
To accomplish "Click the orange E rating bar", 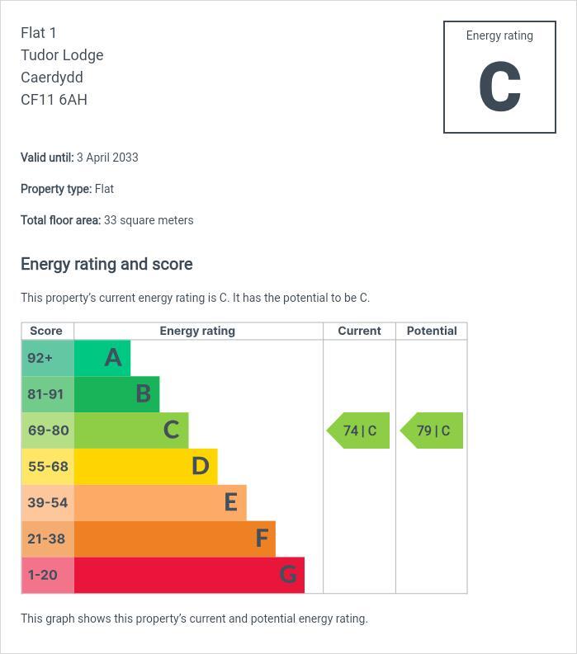I will (160, 503).
